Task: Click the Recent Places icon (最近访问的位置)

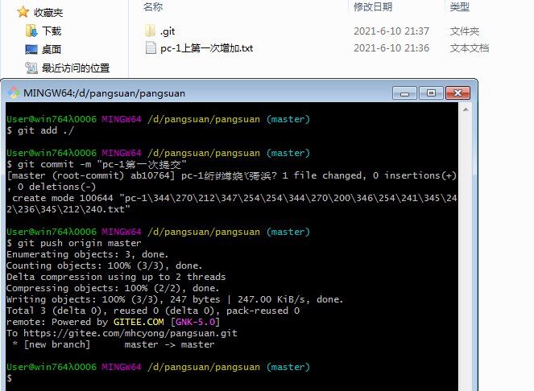Action: [x=31, y=68]
